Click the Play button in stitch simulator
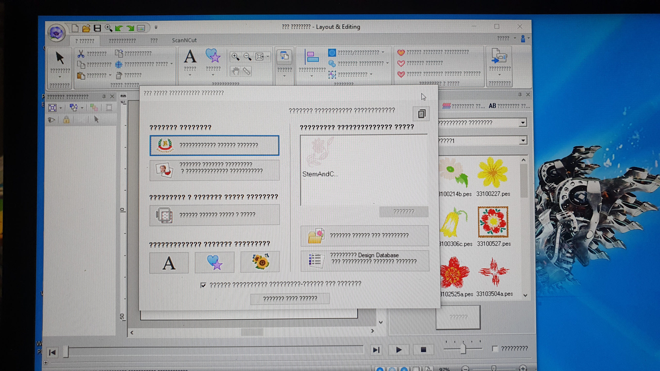660x371 pixels. 399,350
